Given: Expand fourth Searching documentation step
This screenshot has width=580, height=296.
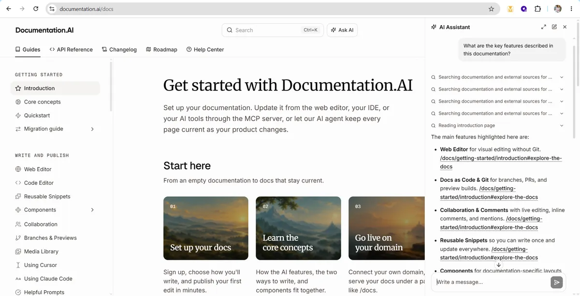Looking at the screenshot, I should tap(562, 113).
